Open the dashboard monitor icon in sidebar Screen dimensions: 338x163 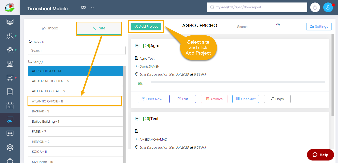click(10, 22)
